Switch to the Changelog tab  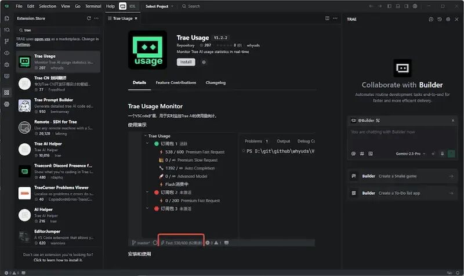tap(215, 82)
